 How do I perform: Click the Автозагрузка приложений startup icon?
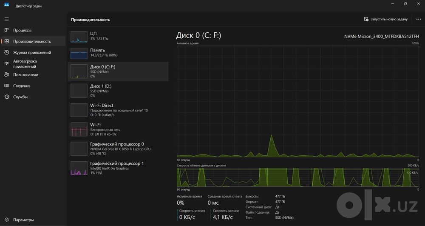click(7, 64)
